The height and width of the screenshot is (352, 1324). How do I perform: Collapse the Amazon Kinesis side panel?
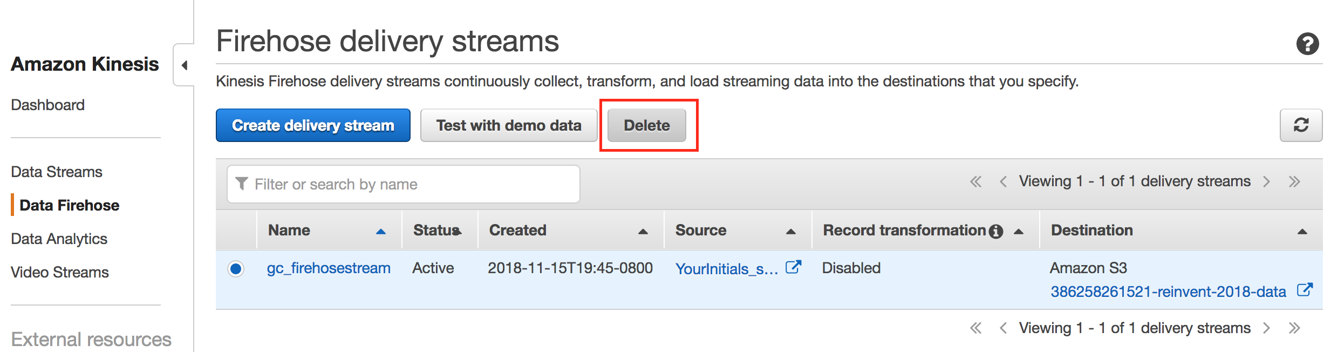pos(185,65)
